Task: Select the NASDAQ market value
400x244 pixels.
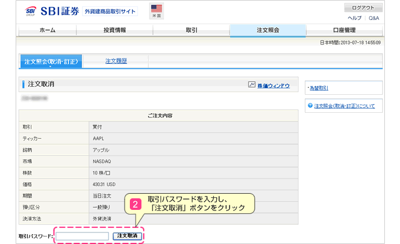Action: (102, 161)
